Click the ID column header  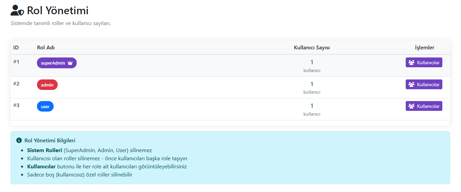pos(16,48)
